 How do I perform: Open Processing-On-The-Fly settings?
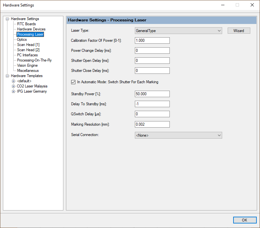coord(34,60)
